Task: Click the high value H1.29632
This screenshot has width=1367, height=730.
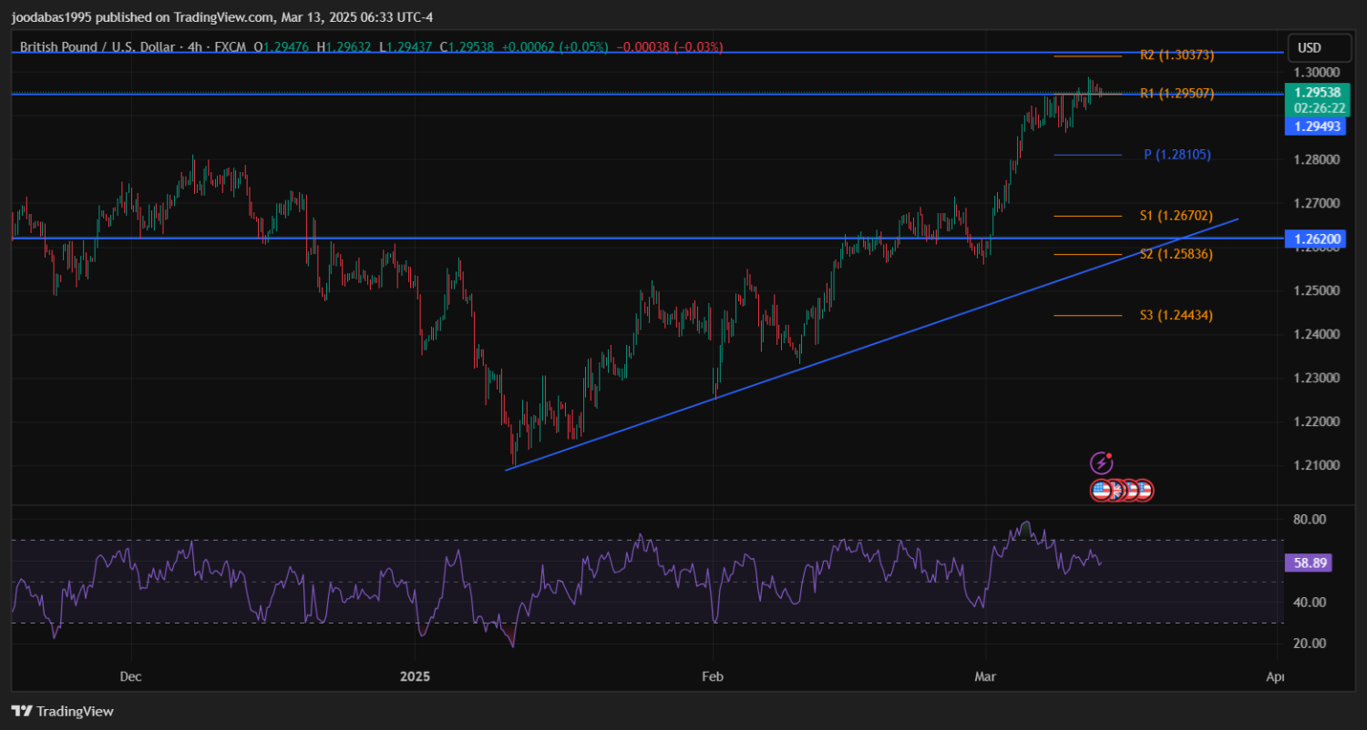Action: coord(344,46)
